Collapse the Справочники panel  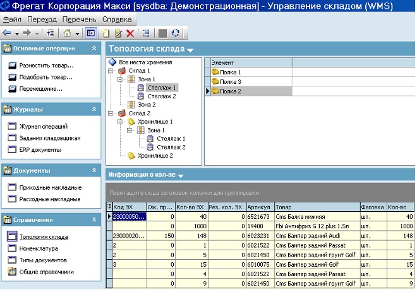click(94, 219)
